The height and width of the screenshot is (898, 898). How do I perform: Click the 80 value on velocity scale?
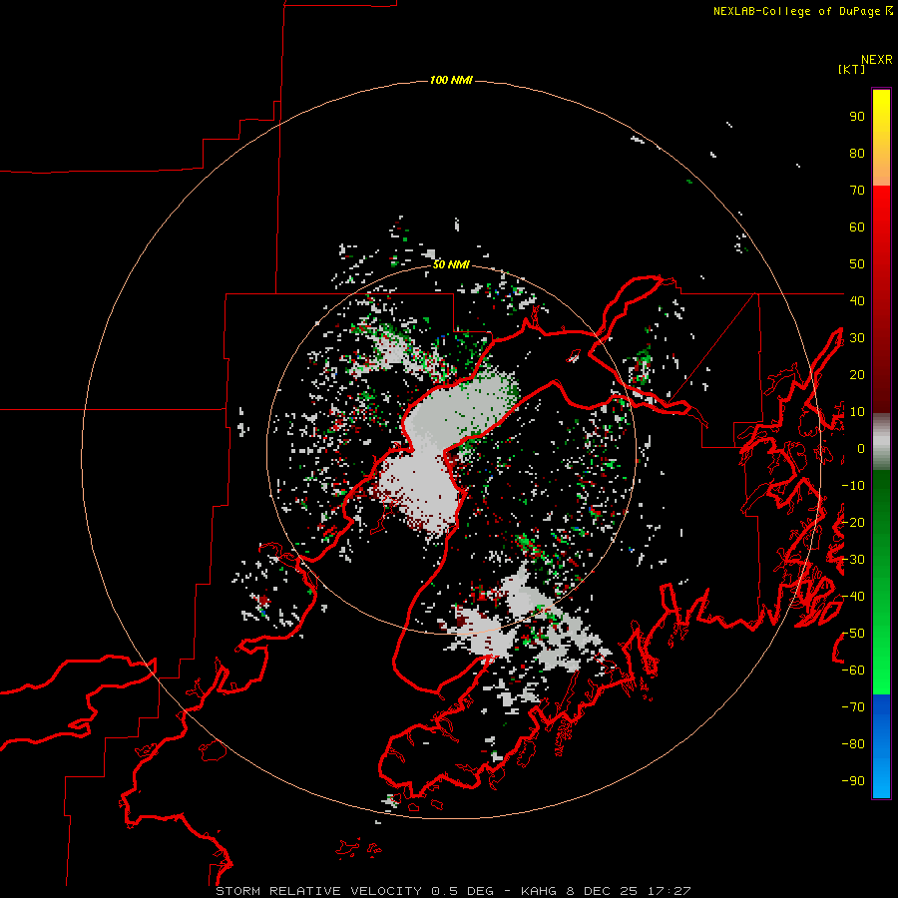tap(857, 153)
